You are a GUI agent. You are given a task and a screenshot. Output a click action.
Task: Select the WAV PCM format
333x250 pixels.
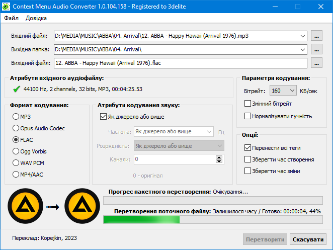coord(28,163)
